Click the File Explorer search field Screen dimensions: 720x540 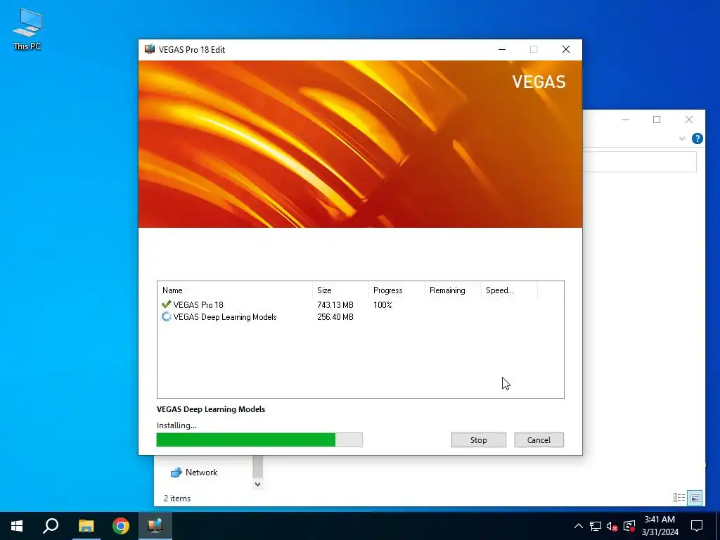pos(640,162)
